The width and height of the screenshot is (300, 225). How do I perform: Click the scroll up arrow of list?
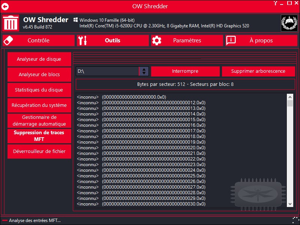click(290, 97)
